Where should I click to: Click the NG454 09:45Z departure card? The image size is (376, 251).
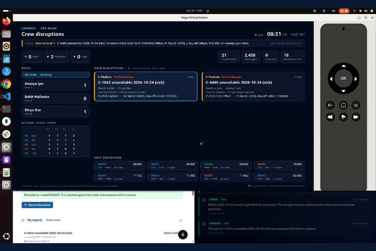[x=226, y=166]
